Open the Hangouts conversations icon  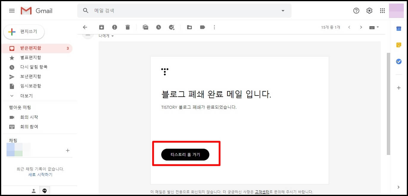pyautogui.click(x=45, y=191)
